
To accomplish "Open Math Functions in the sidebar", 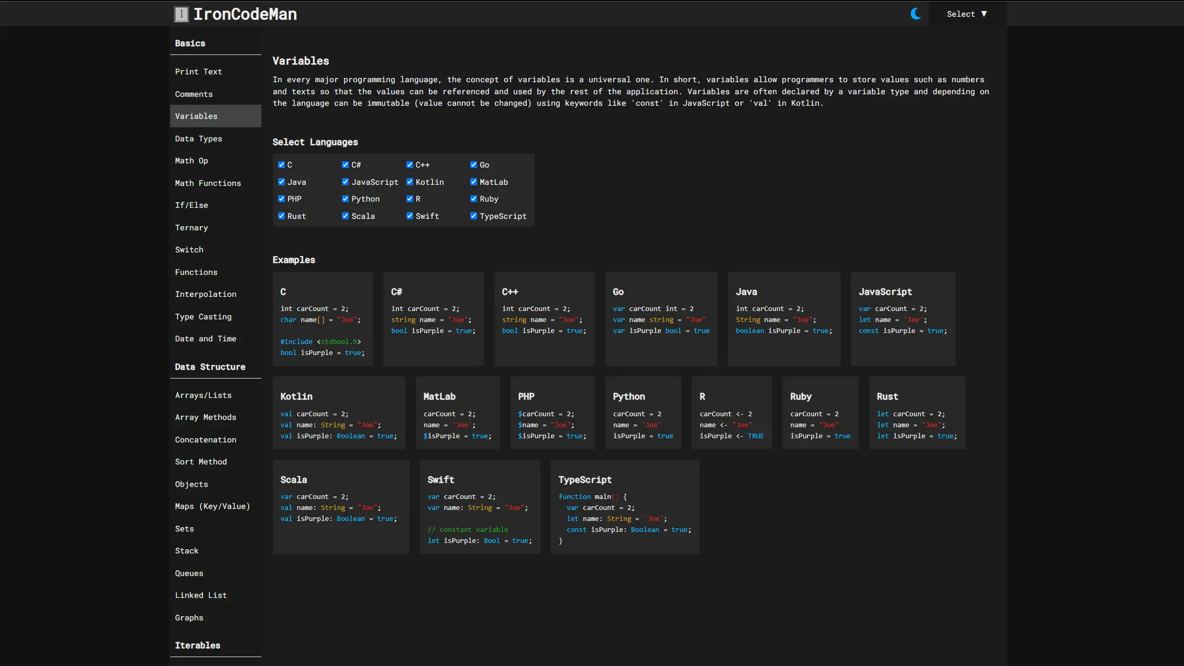I will [215, 183].
